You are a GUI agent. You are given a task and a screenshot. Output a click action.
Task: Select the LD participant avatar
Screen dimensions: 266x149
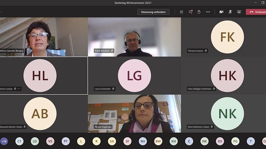[35, 141]
